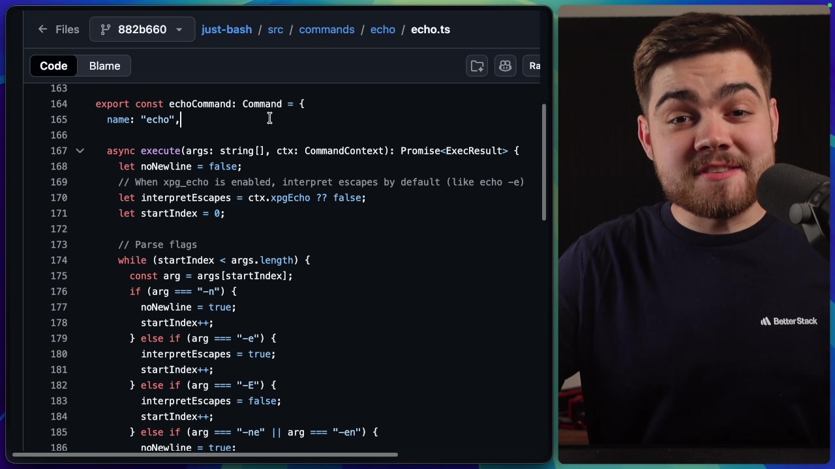Screen dimensions: 835x469
Task: Open the just-bash repository breadcrumb link
Action: [226, 29]
